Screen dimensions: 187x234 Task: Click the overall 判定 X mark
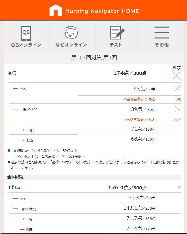pos(177,75)
